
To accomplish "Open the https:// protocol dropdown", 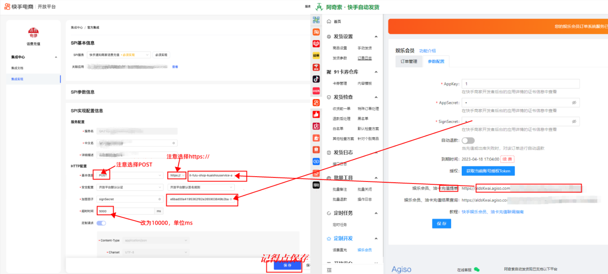I will coord(177,175).
